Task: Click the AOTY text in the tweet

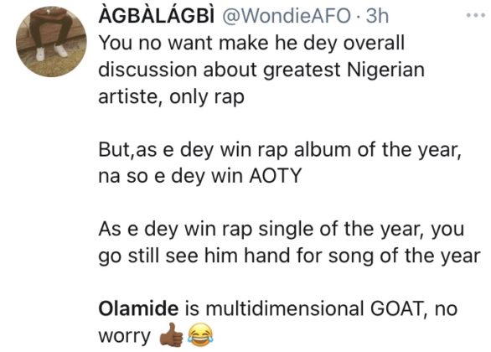Action: [276, 176]
